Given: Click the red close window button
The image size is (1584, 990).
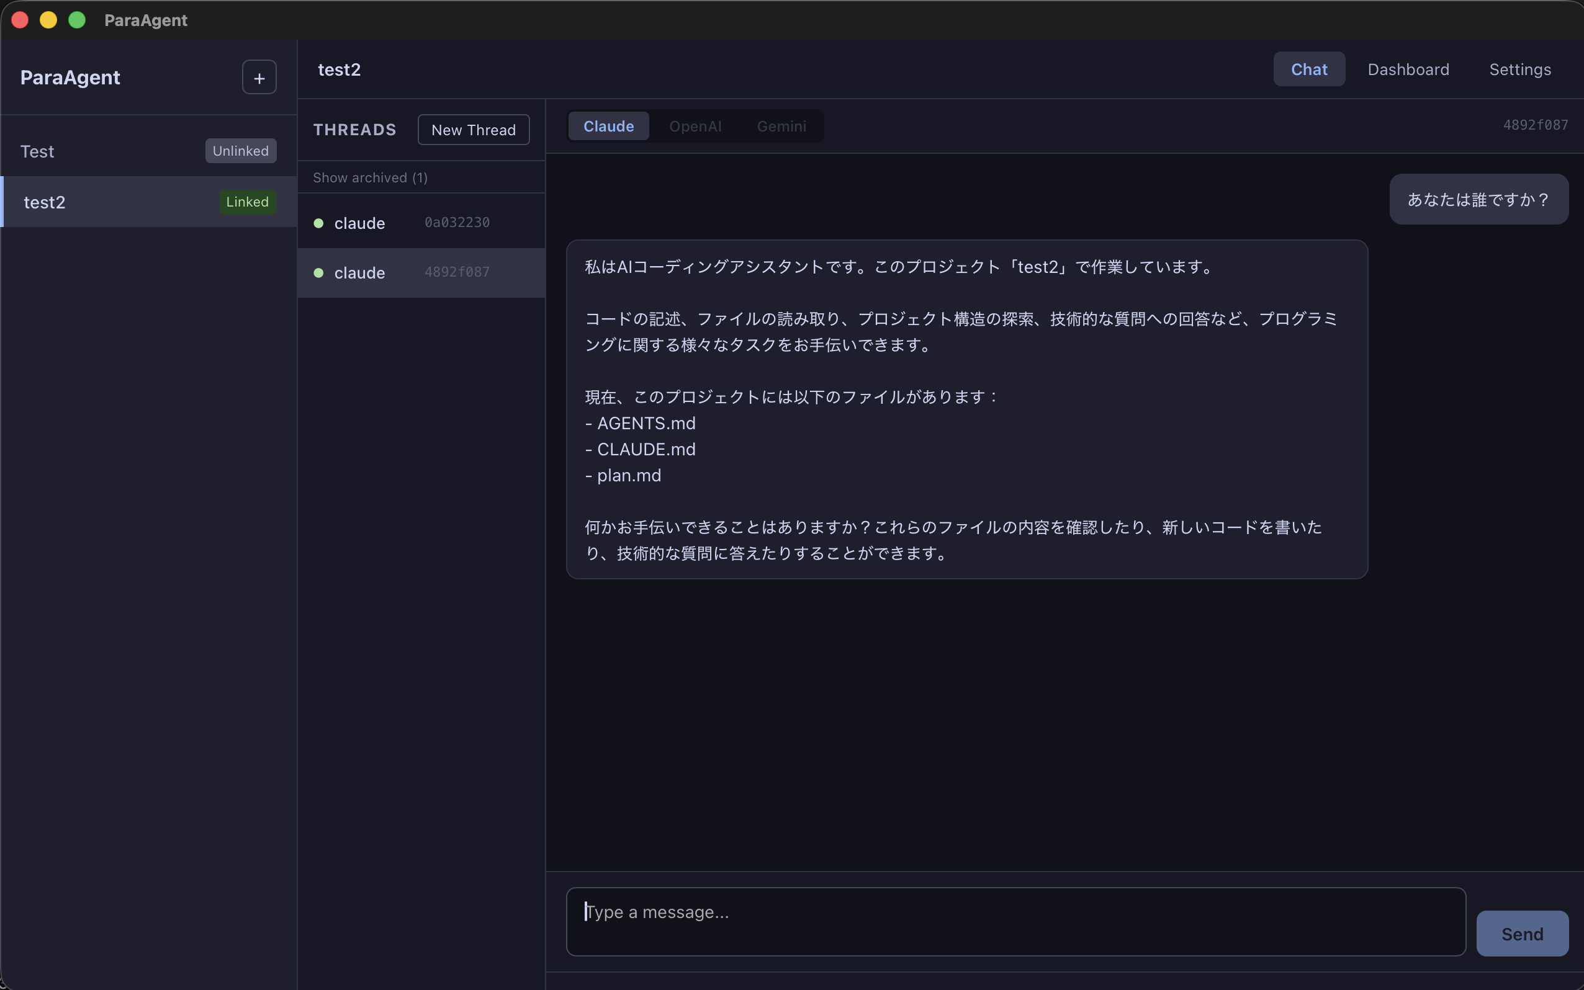Looking at the screenshot, I should point(20,20).
